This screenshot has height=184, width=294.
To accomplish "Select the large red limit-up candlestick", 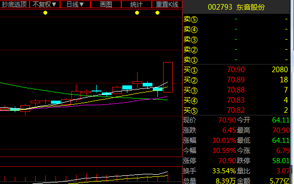I will point(168,77).
